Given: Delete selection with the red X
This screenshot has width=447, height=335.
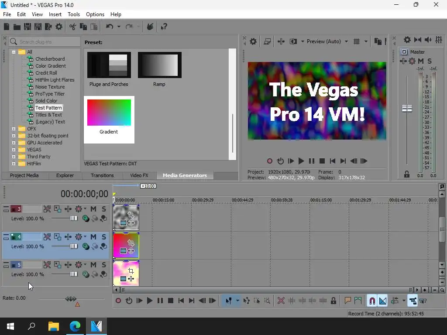Looking at the screenshot, I should [x=281, y=301].
